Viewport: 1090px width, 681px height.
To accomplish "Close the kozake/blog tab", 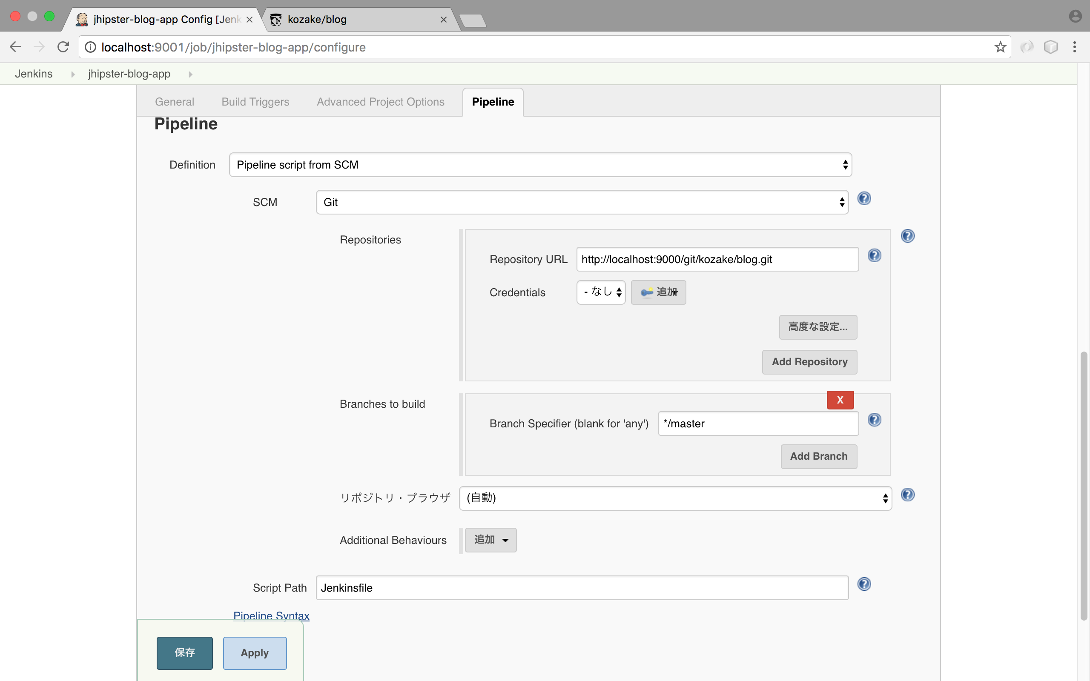I will [443, 20].
